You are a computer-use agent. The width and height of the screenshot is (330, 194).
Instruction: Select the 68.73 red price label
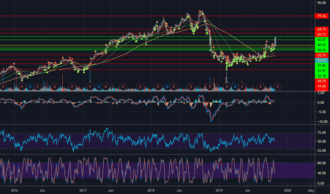click(x=322, y=29)
